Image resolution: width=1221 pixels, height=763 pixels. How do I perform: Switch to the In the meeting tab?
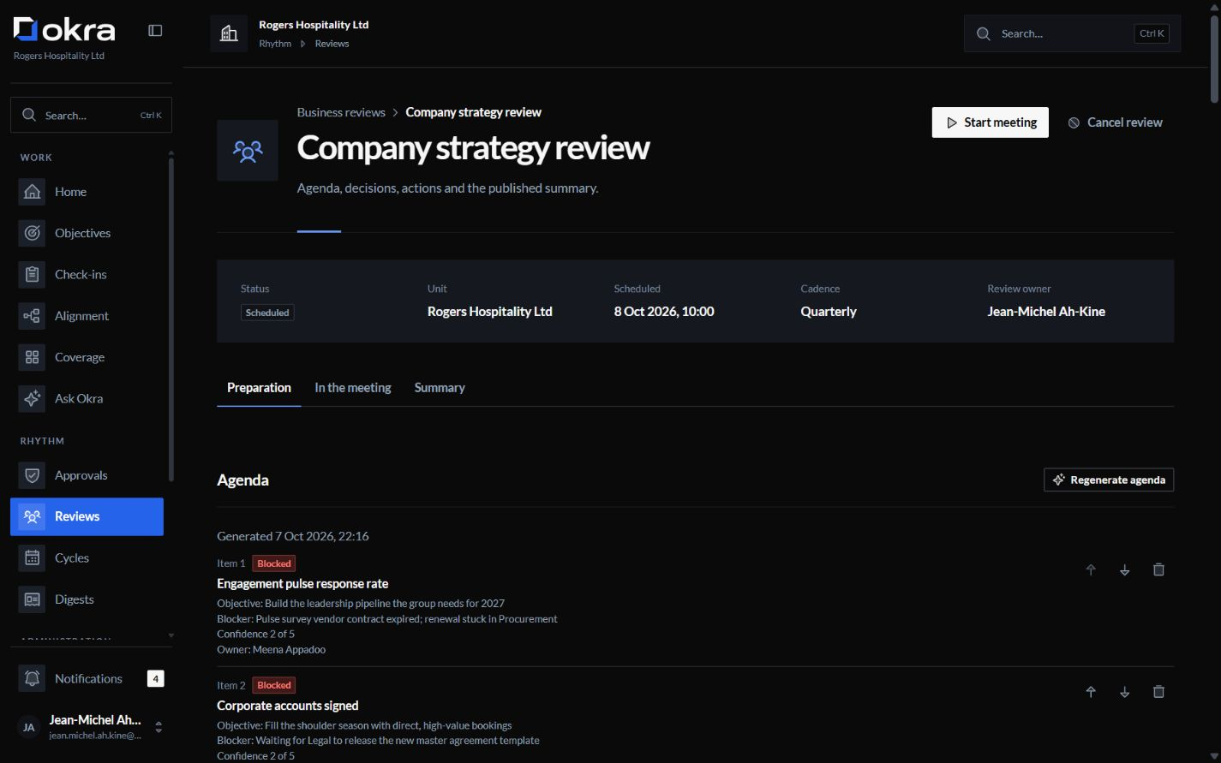tap(353, 388)
